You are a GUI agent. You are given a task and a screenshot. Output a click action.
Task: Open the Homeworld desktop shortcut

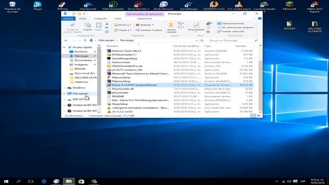tap(88, 6)
